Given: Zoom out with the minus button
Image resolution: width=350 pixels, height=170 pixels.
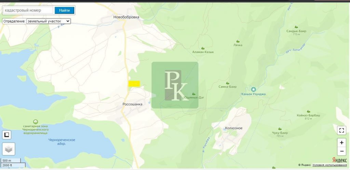Looking at the screenshot, I should coord(341,151).
